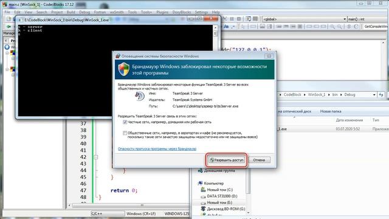Open the Search menu in Code::Blocks
The height and width of the screenshot is (219, 389).
pos(41,12)
